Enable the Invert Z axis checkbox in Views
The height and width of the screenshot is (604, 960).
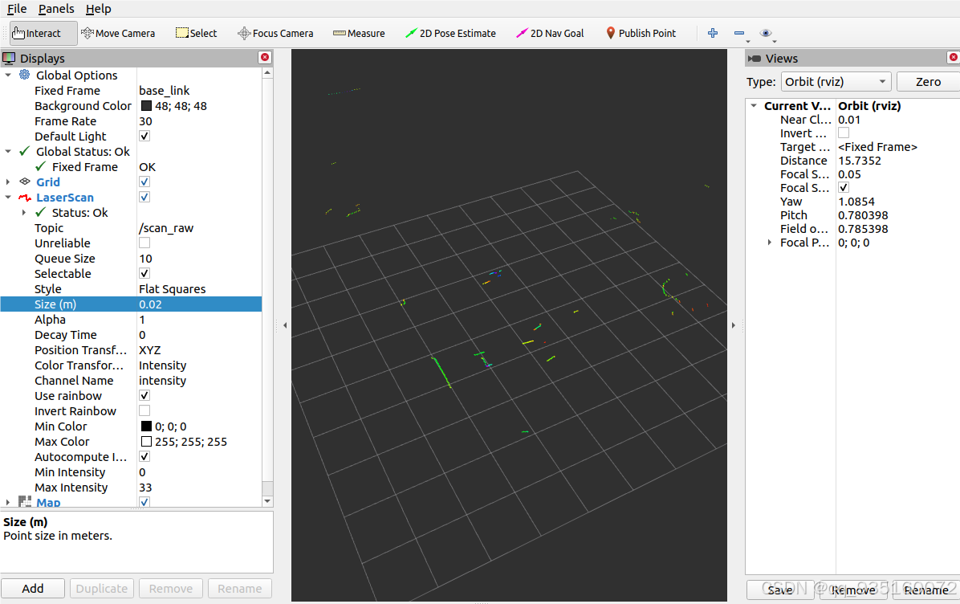(844, 133)
